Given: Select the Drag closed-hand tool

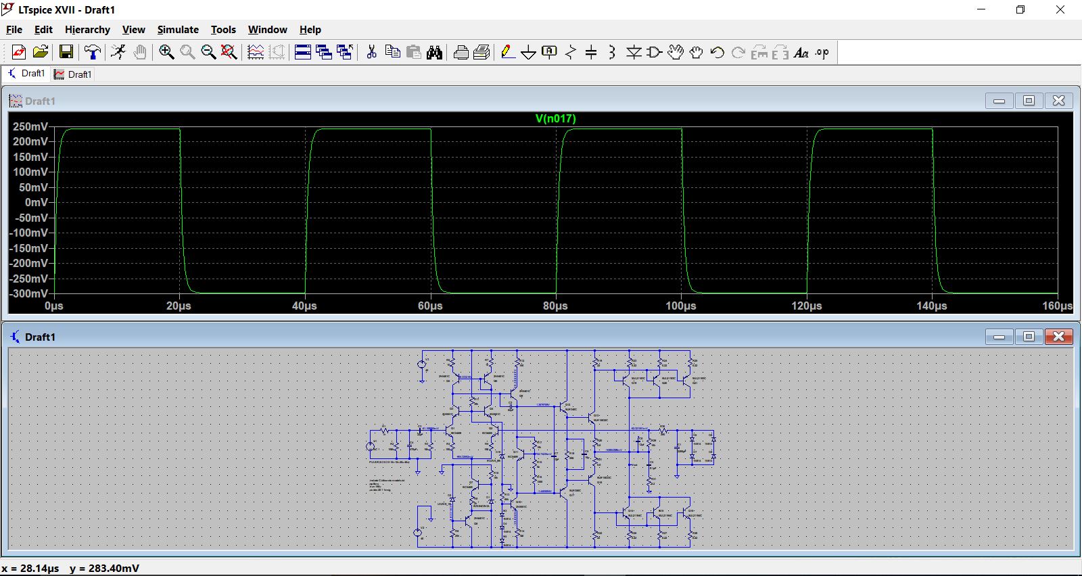Looking at the screenshot, I should click(x=697, y=52).
